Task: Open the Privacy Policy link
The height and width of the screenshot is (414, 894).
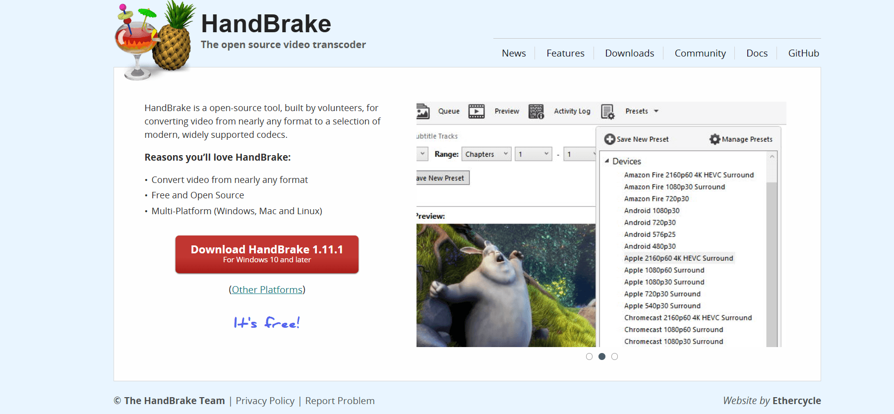Action: 265,401
